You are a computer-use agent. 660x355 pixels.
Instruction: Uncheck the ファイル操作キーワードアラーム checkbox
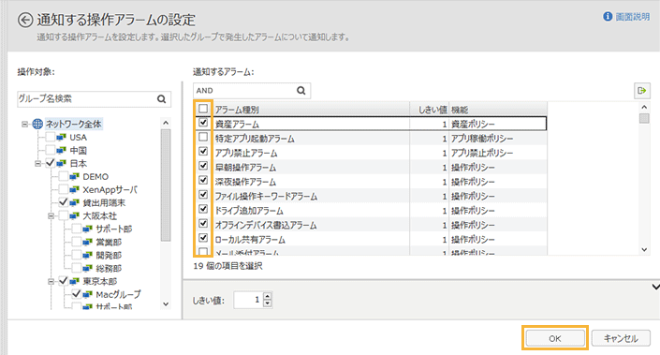(x=203, y=195)
